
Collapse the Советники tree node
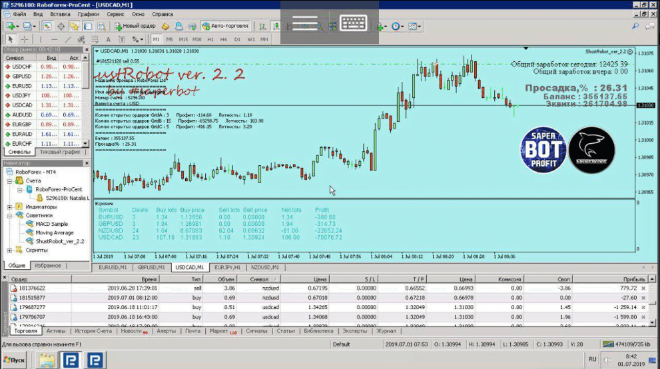point(7,216)
